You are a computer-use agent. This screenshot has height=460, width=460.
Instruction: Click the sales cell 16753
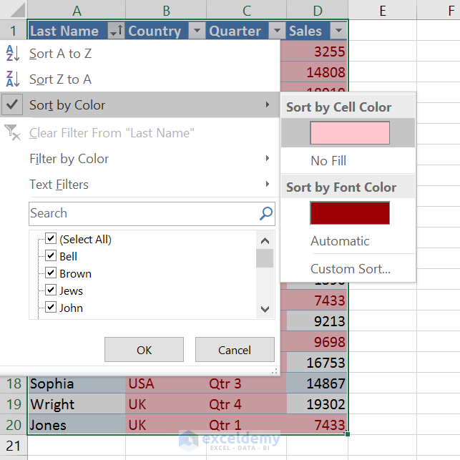[x=317, y=363]
